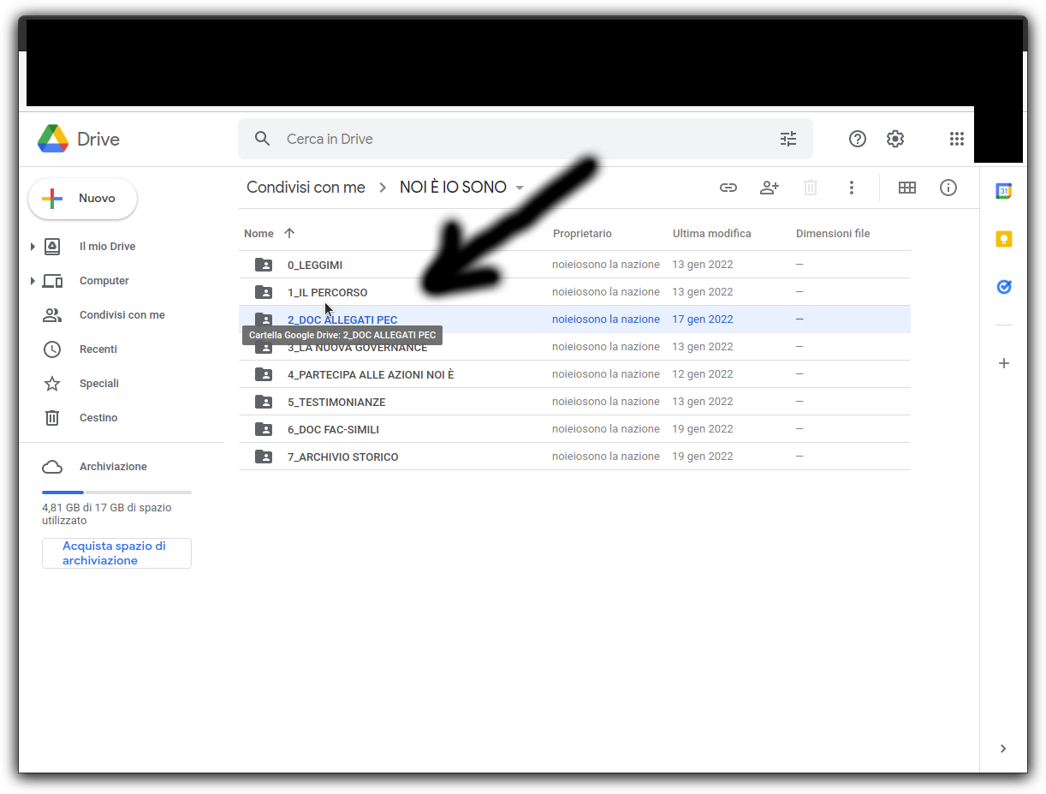Expand the Computer tree item

[33, 281]
